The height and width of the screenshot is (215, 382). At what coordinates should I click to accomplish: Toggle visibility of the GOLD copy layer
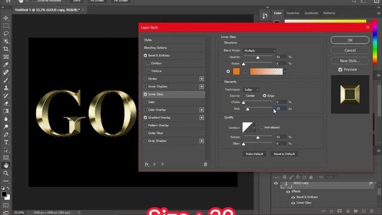pos(276,183)
